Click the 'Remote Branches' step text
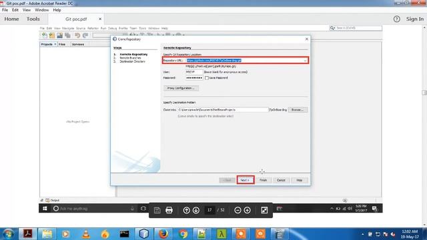Screen dimensions: 427x240 tap(130, 58)
